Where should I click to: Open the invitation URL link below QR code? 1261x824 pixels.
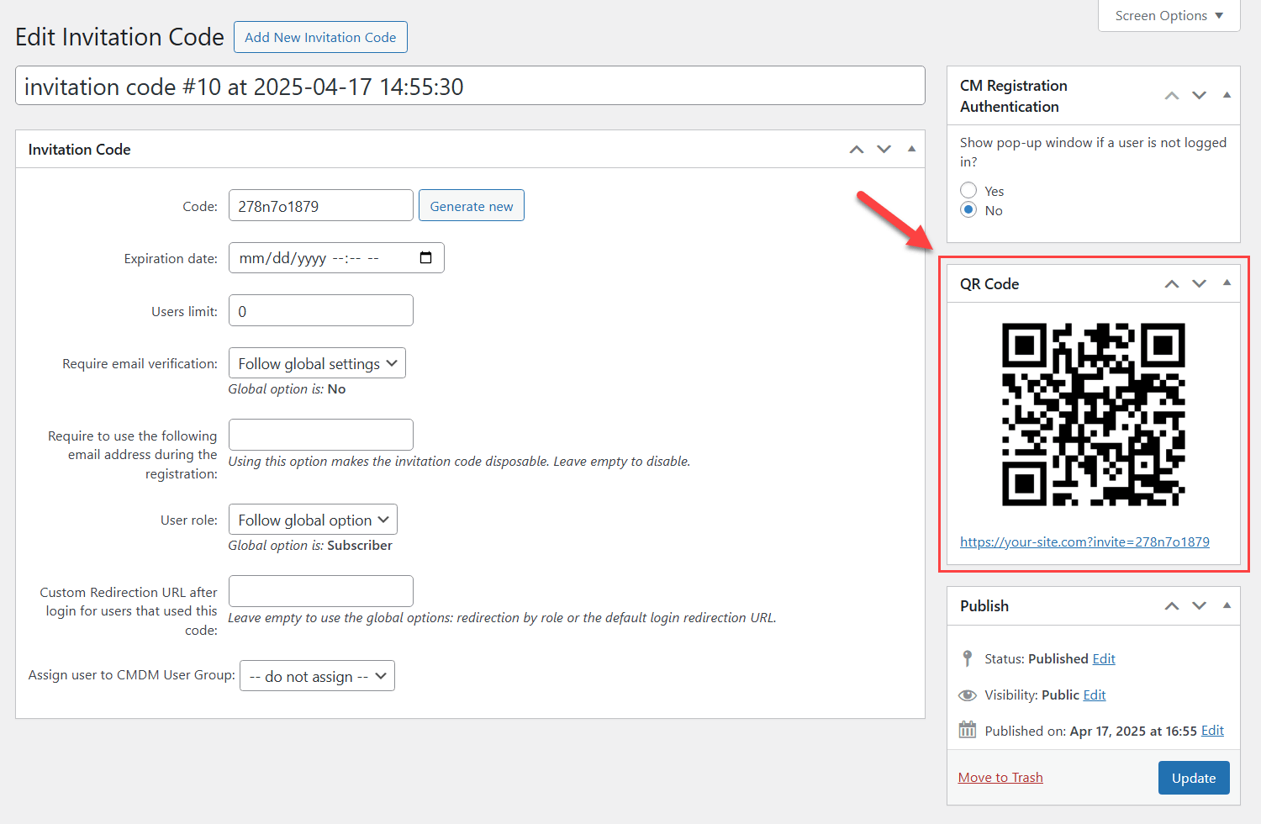click(1084, 542)
